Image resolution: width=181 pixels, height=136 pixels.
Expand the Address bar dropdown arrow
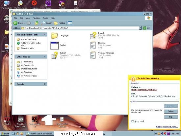click(x=140, y=28)
